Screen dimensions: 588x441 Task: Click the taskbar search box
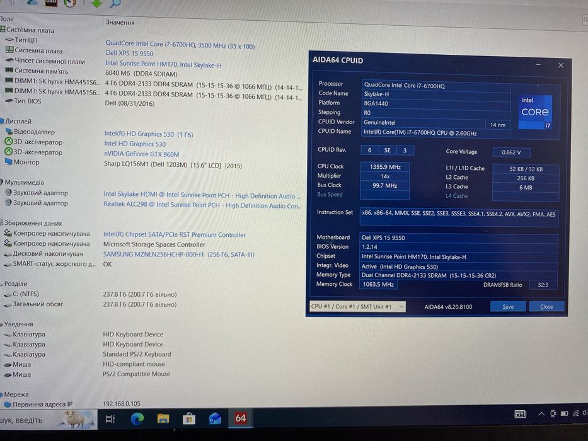(48, 419)
